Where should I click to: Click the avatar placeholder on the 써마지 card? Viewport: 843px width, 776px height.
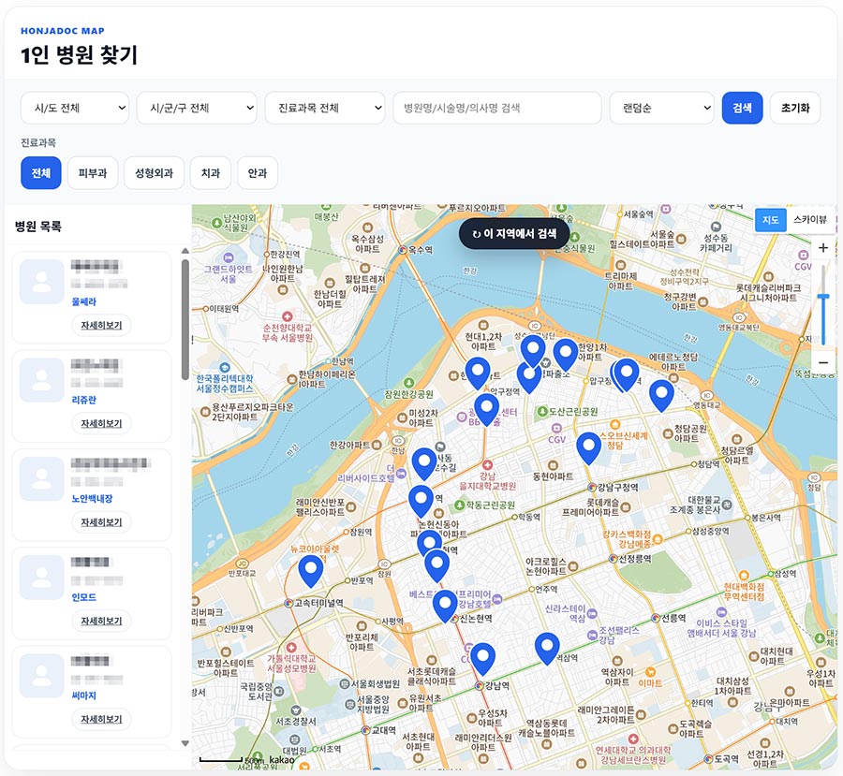pyautogui.click(x=42, y=676)
